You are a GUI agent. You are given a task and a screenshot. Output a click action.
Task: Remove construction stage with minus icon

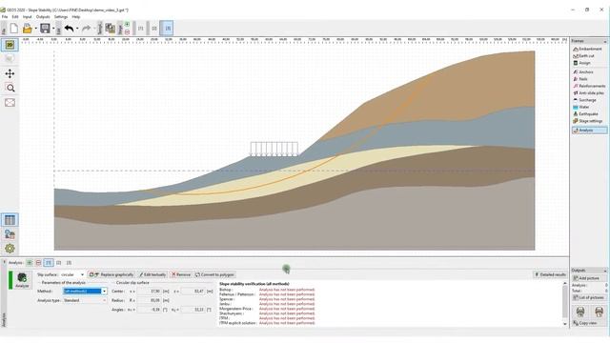click(127, 31)
